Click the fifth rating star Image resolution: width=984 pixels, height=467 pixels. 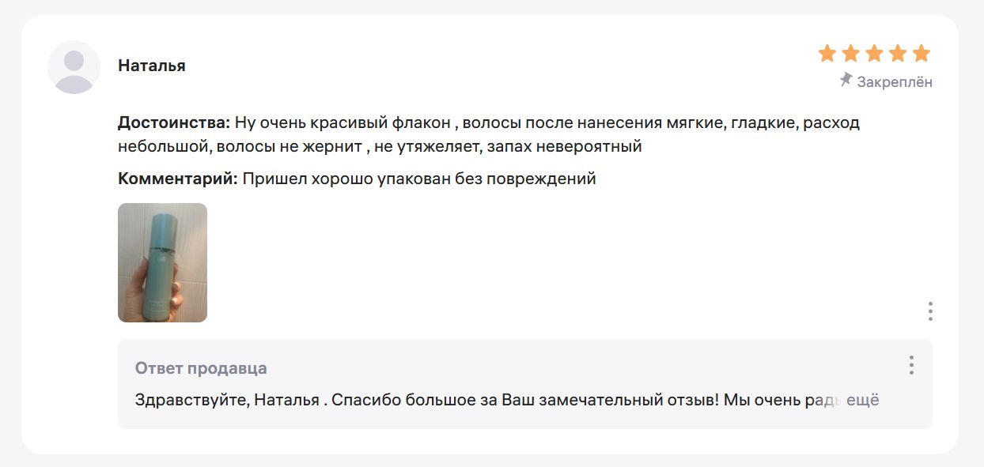pos(921,54)
